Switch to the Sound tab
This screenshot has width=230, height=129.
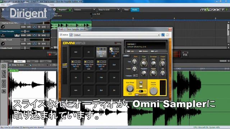coord(19,61)
